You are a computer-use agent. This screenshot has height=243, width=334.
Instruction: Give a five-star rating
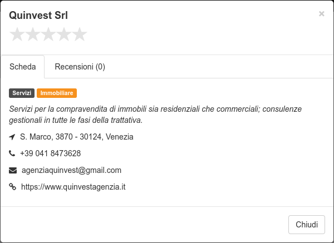pos(80,34)
